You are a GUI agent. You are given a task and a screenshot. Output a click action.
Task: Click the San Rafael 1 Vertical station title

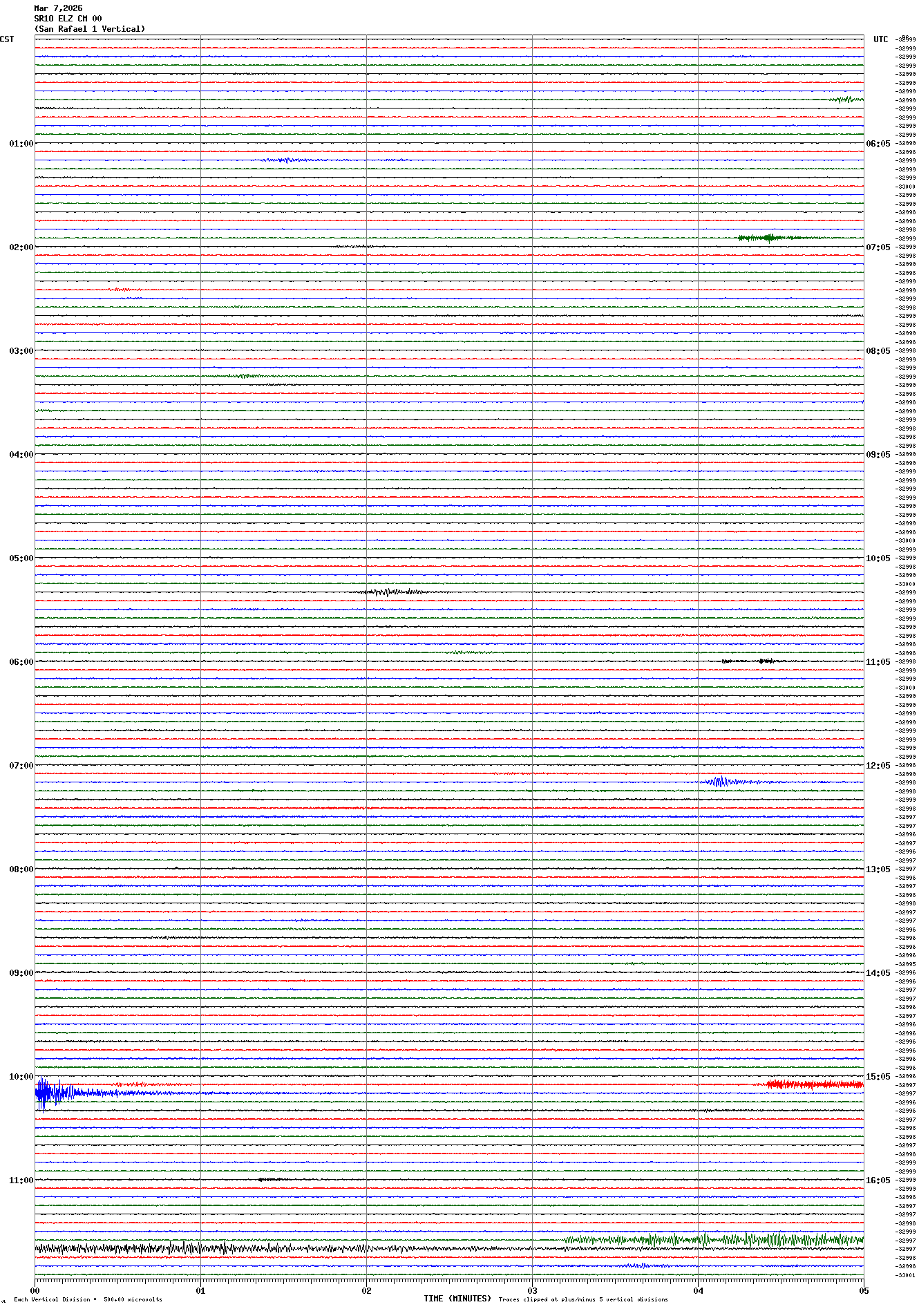[x=90, y=29]
